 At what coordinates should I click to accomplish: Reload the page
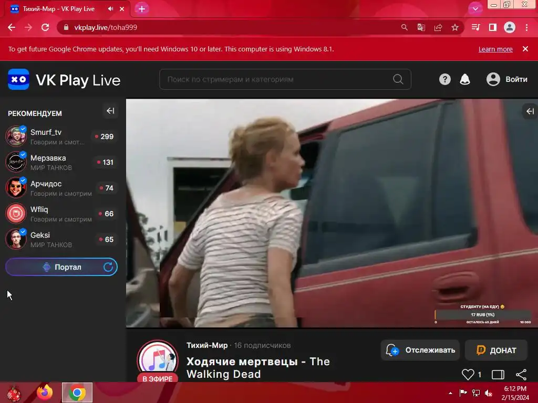(45, 27)
